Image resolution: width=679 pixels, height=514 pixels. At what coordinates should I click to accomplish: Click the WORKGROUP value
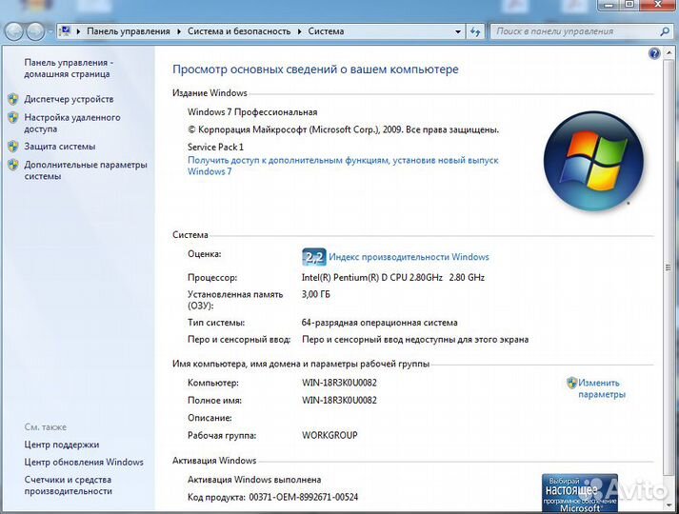pos(330,435)
